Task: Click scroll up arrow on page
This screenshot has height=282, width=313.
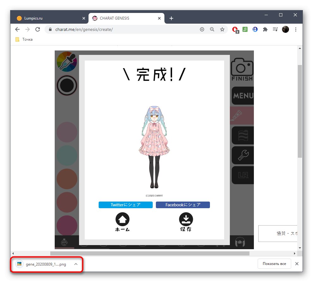Action: [x=300, y=48]
